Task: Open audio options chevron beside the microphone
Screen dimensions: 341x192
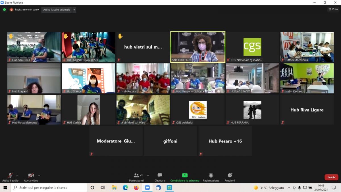Action: coord(17,175)
